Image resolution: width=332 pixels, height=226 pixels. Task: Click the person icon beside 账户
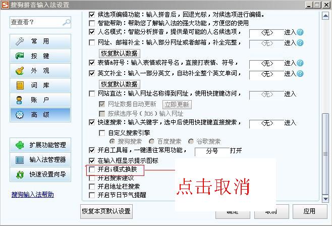[x=19, y=100]
